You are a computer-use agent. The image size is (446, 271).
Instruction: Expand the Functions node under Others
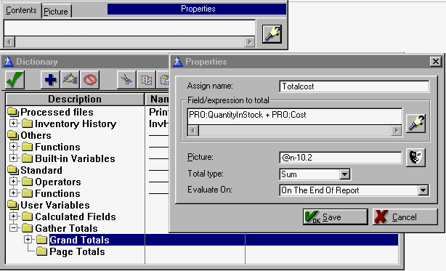click(13, 147)
